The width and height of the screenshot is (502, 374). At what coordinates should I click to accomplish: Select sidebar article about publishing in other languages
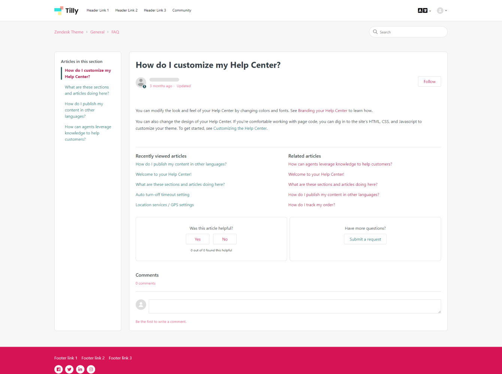click(84, 110)
